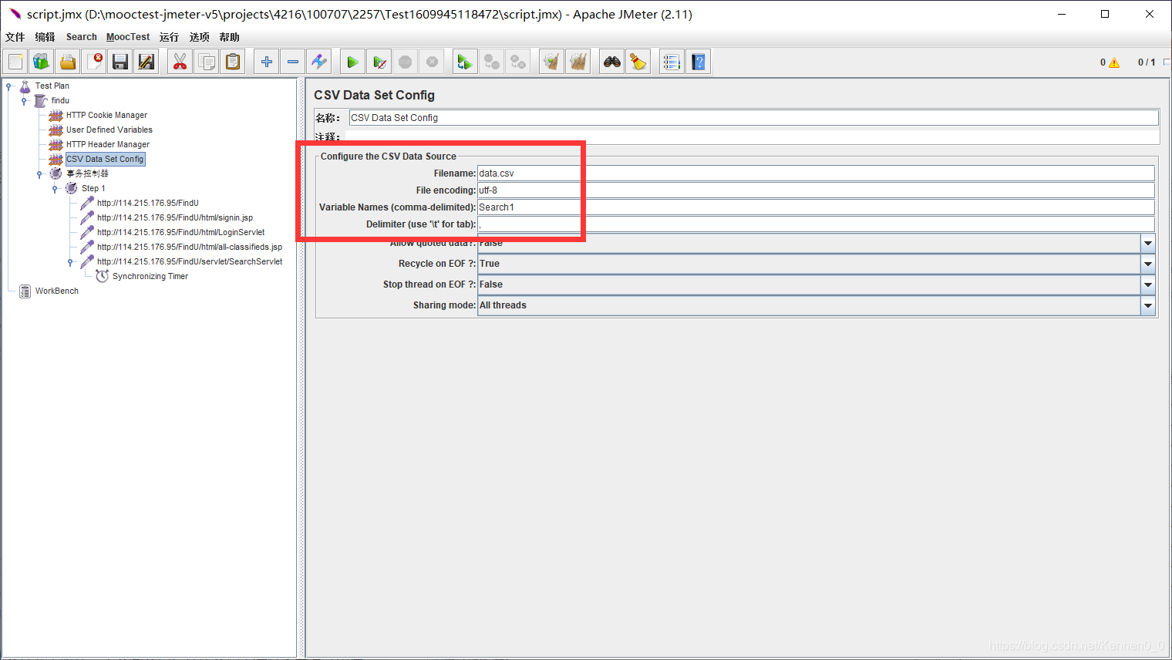This screenshot has width=1172, height=660.
Task: Click the 名称 name input field
Action: [x=753, y=118]
